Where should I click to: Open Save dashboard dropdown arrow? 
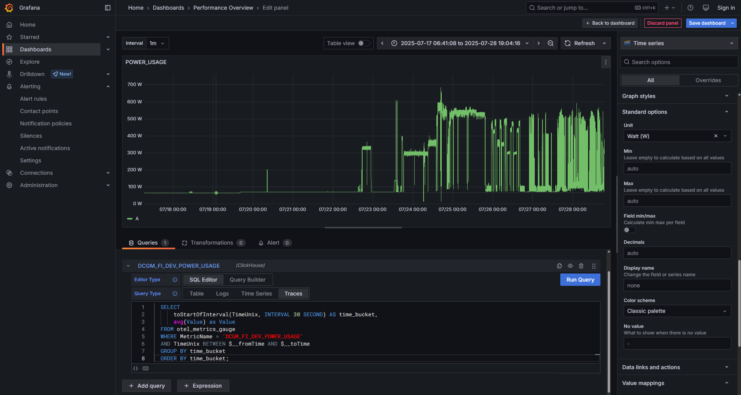(x=733, y=23)
